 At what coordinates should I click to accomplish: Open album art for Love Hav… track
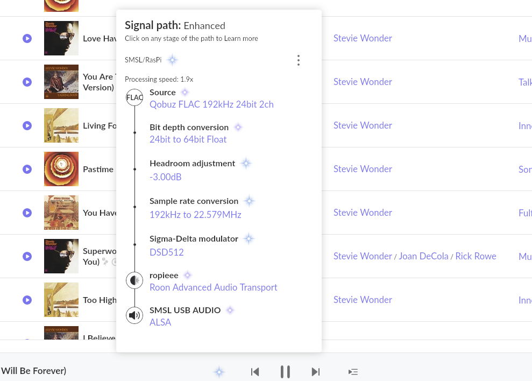click(61, 38)
